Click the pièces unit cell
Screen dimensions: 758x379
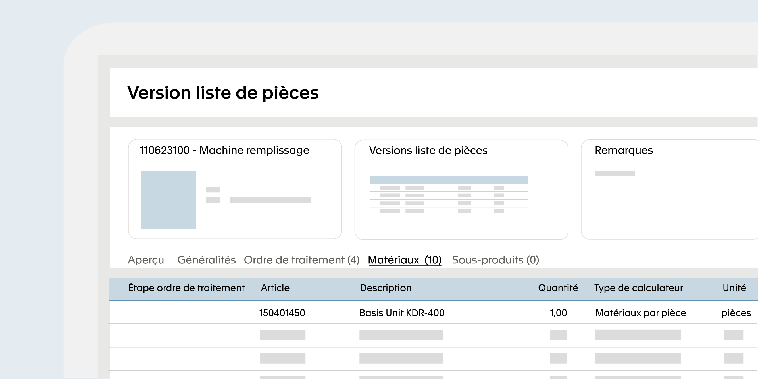pos(736,313)
